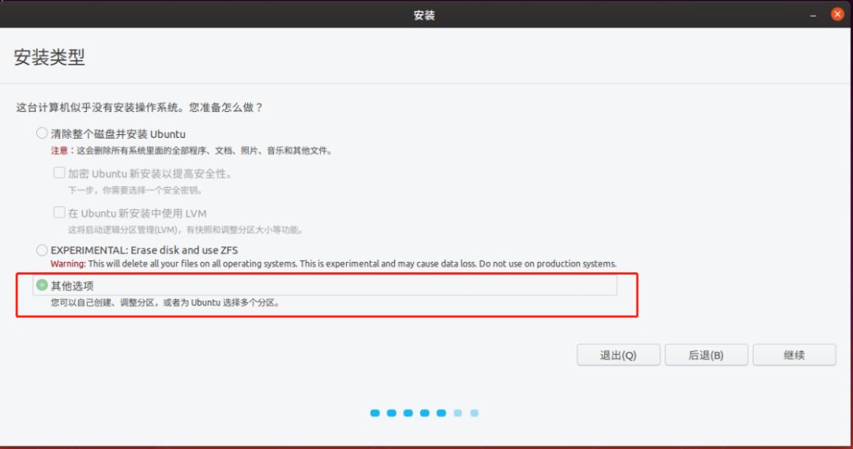Click the 退出(Q) button
This screenshot has width=853, height=449.
click(618, 355)
